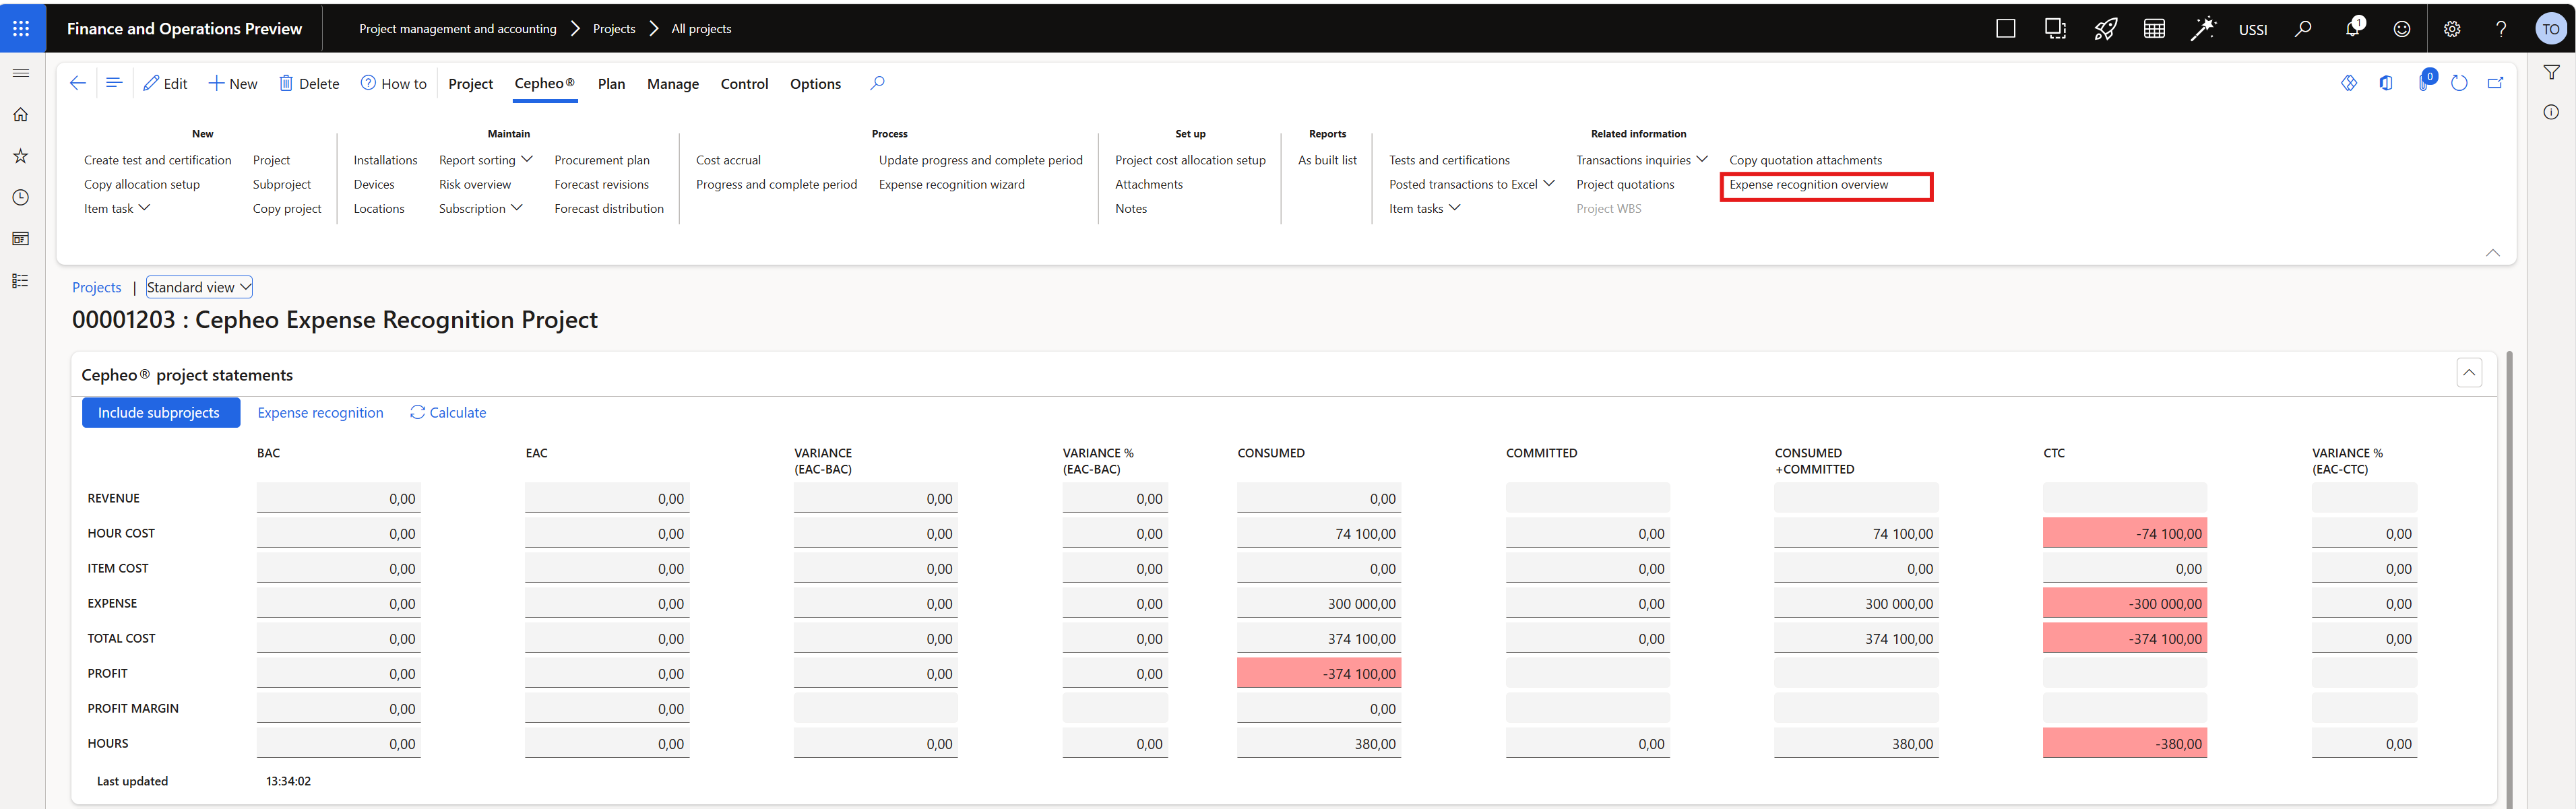Click the Power Apps diamond icon
This screenshot has width=2576, height=809.
click(x=2349, y=83)
